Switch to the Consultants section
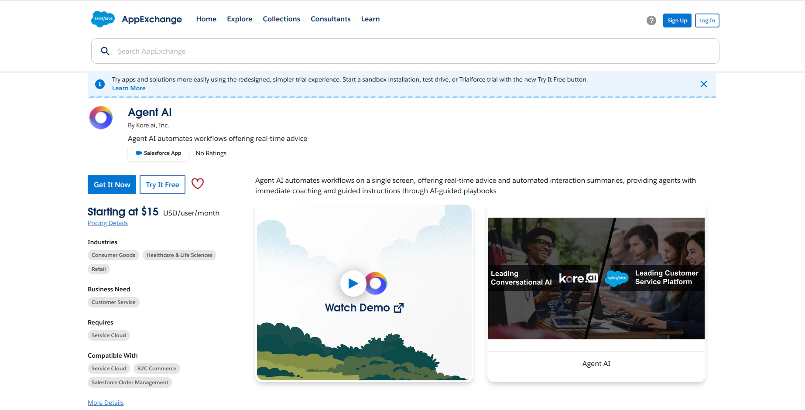This screenshot has height=410, width=805. point(330,19)
